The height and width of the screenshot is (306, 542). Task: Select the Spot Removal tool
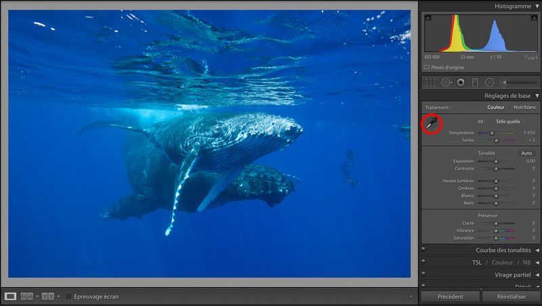(x=446, y=82)
